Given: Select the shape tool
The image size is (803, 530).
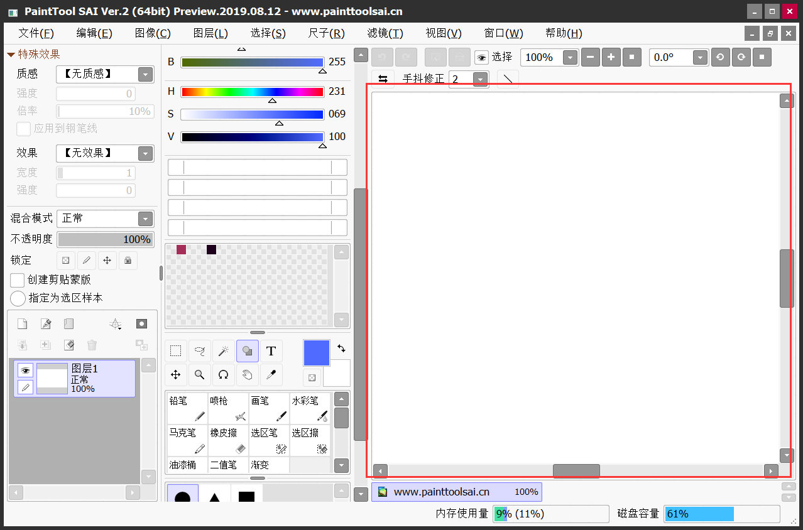Looking at the screenshot, I should [x=247, y=351].
